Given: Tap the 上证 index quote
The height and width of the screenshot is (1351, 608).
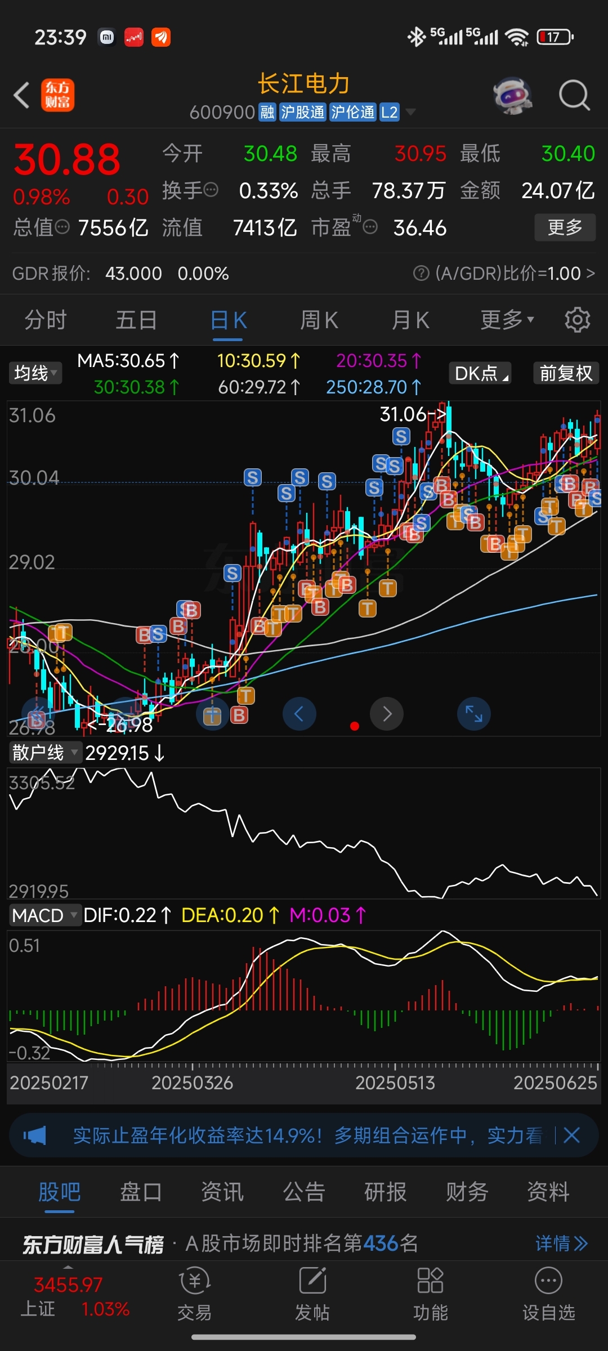Looking at the screenshot, I should pos(75,1296).
